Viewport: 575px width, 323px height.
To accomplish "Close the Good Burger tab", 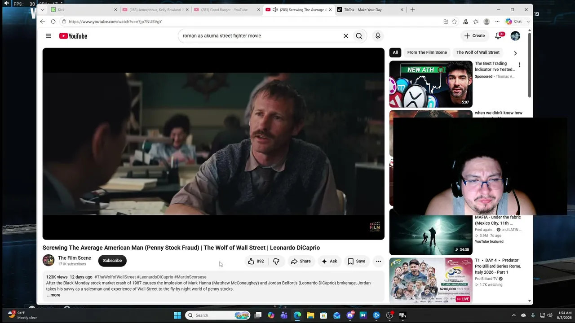I will click(258, 9).
